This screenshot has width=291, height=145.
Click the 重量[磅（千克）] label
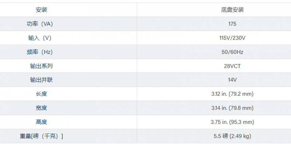point(41,136)
